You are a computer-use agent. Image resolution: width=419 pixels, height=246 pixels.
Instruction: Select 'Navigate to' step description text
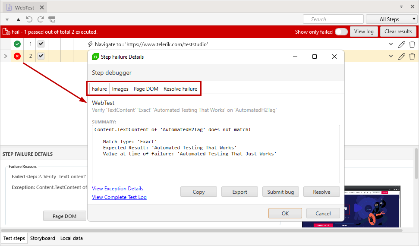[151, 44]
